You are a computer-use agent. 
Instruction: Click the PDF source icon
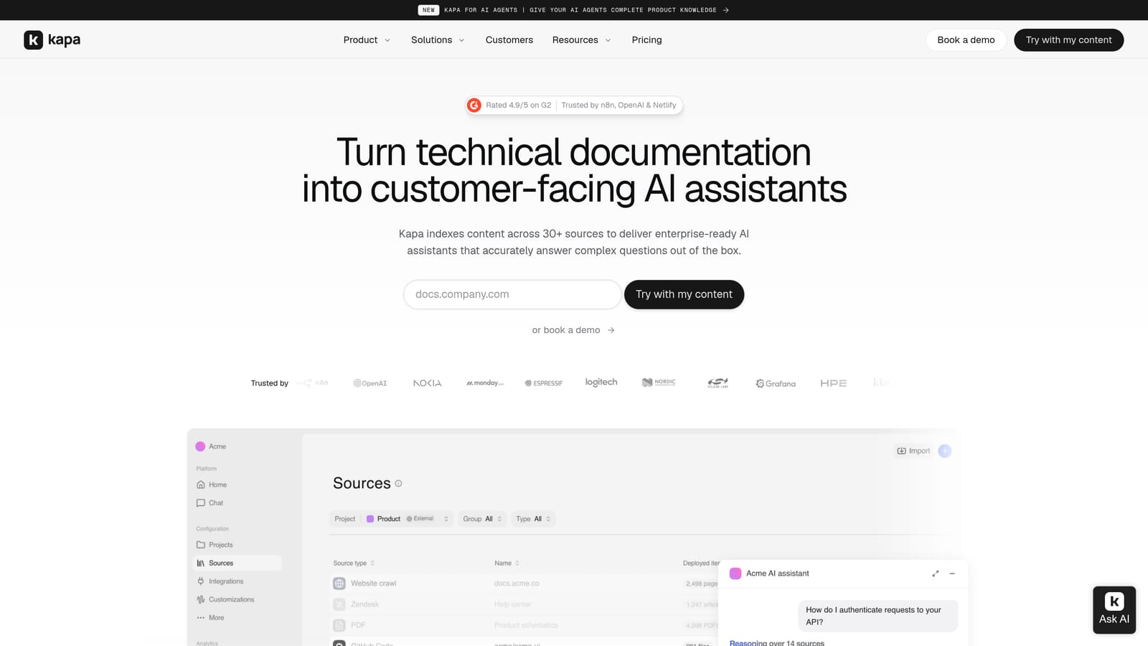coord(339,625)
